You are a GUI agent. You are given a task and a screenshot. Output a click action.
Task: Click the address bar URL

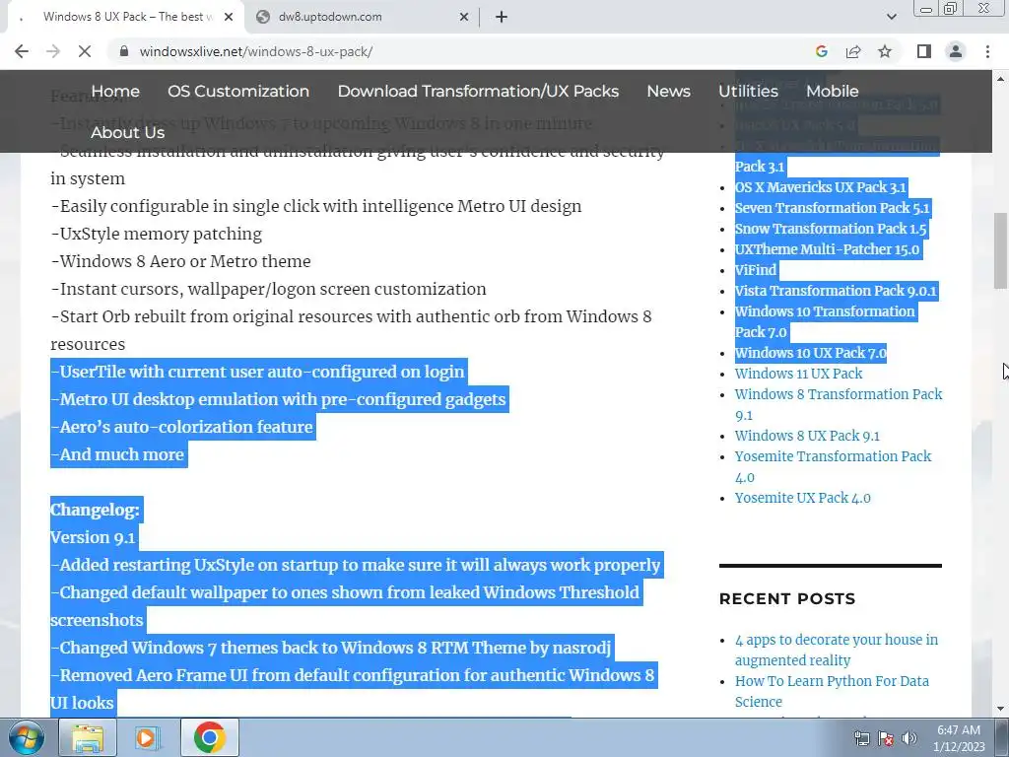256,51
